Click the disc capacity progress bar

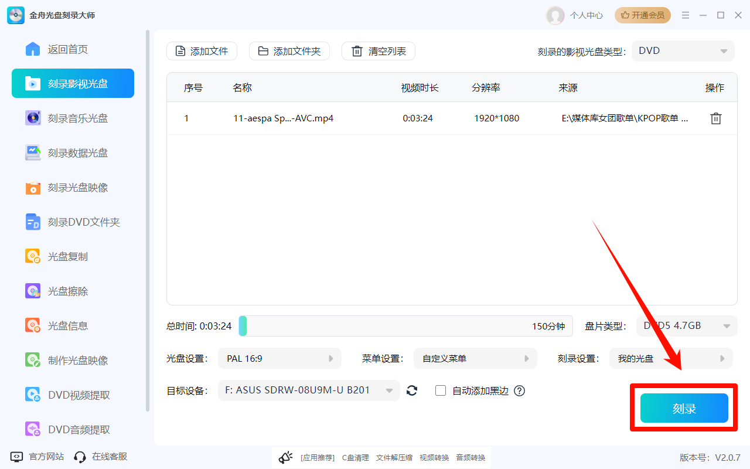405,326
